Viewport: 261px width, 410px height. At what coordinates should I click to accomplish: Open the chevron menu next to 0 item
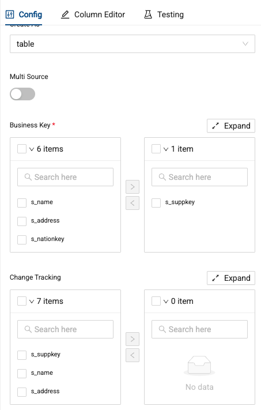coord(166,301)
